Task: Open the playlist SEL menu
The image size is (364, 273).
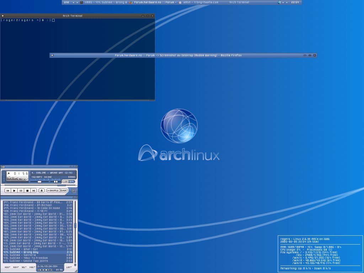Action: click(x=24, y=267)
